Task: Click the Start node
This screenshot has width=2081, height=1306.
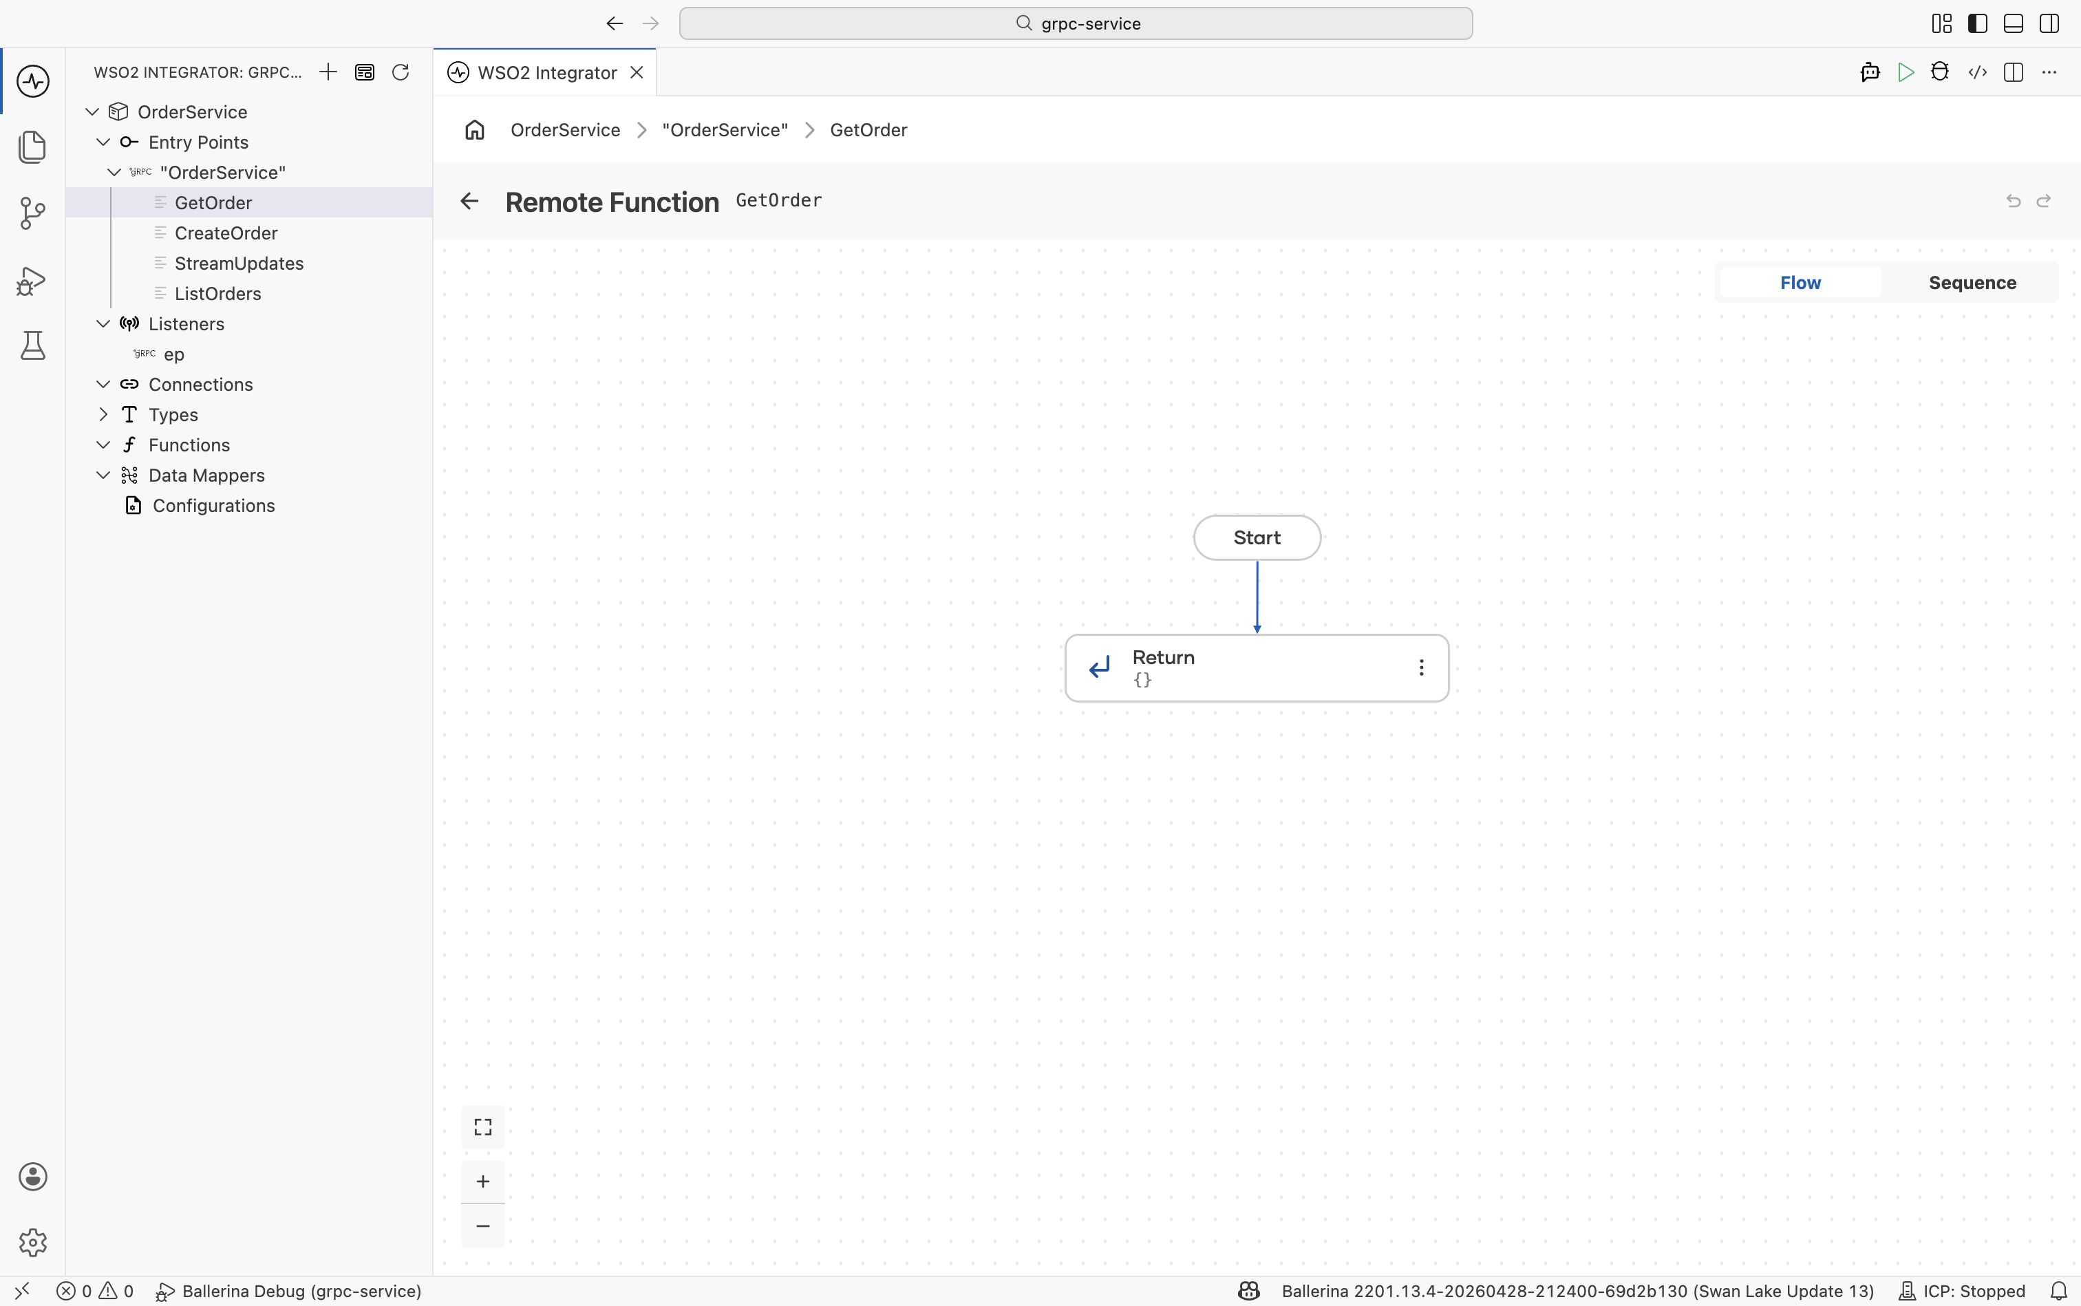Action: (x=1257, y=537)
